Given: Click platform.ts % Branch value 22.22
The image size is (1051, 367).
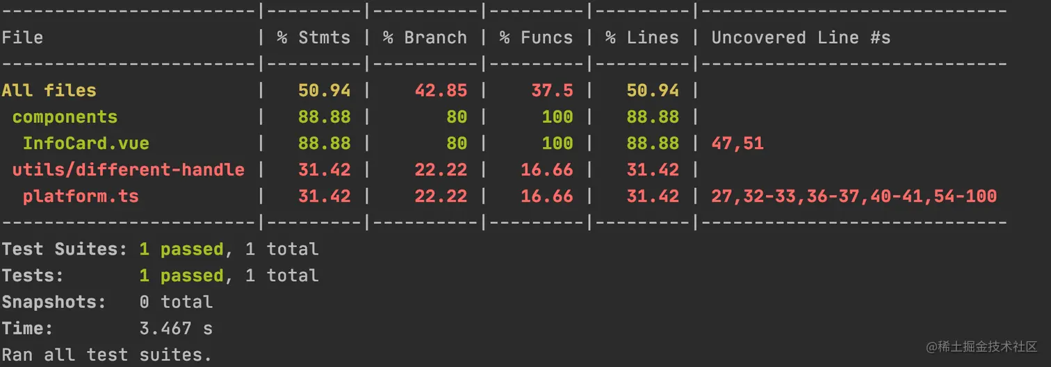Looking at the screenshot, I should pyautogui.click(x=441, y=196).
